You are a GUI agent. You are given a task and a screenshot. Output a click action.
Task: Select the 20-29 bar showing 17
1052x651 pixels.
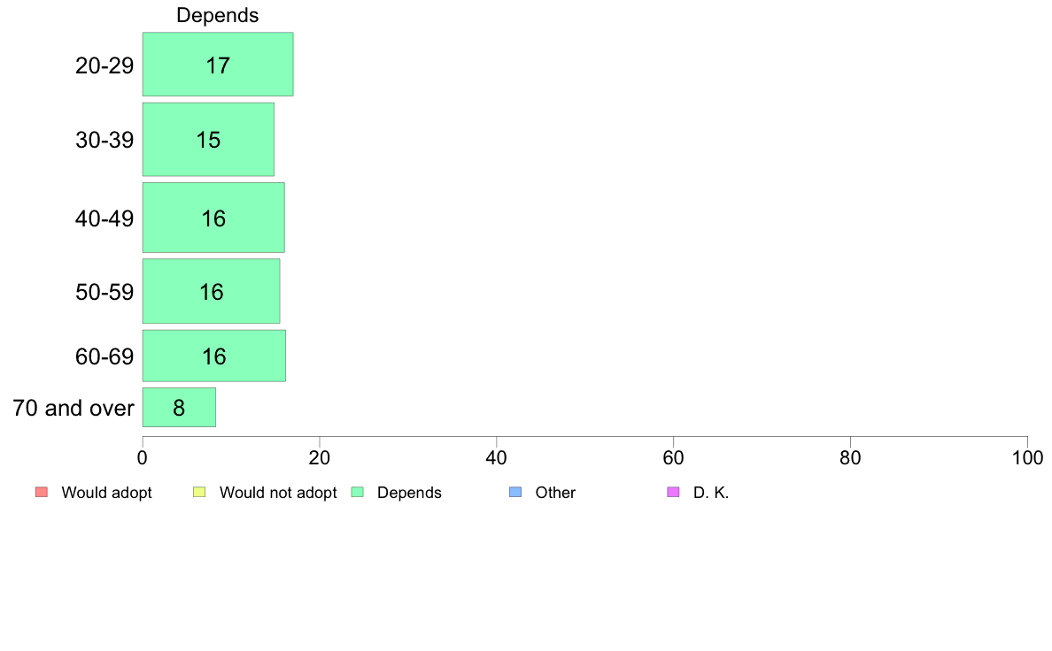point(217,65)
